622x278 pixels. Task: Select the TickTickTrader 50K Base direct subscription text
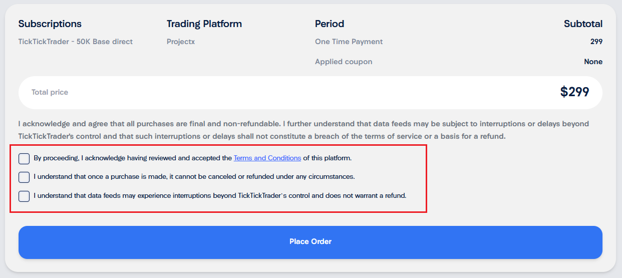pyautogui.click(x=76, y=42)
